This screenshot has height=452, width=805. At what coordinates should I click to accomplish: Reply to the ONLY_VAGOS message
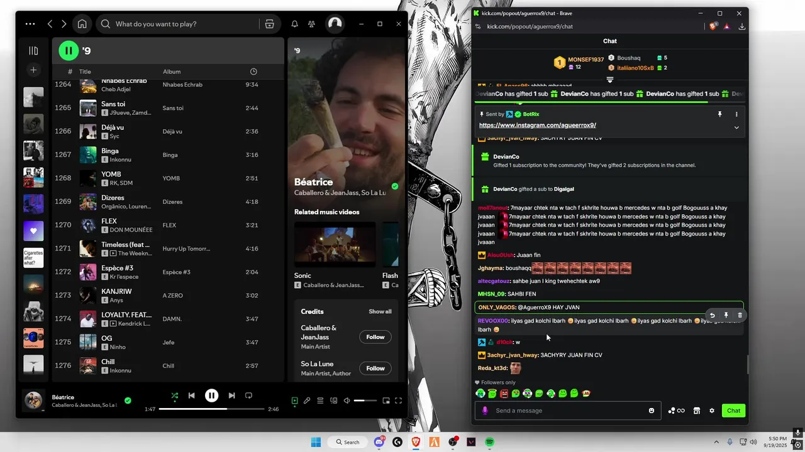point(712,315)
